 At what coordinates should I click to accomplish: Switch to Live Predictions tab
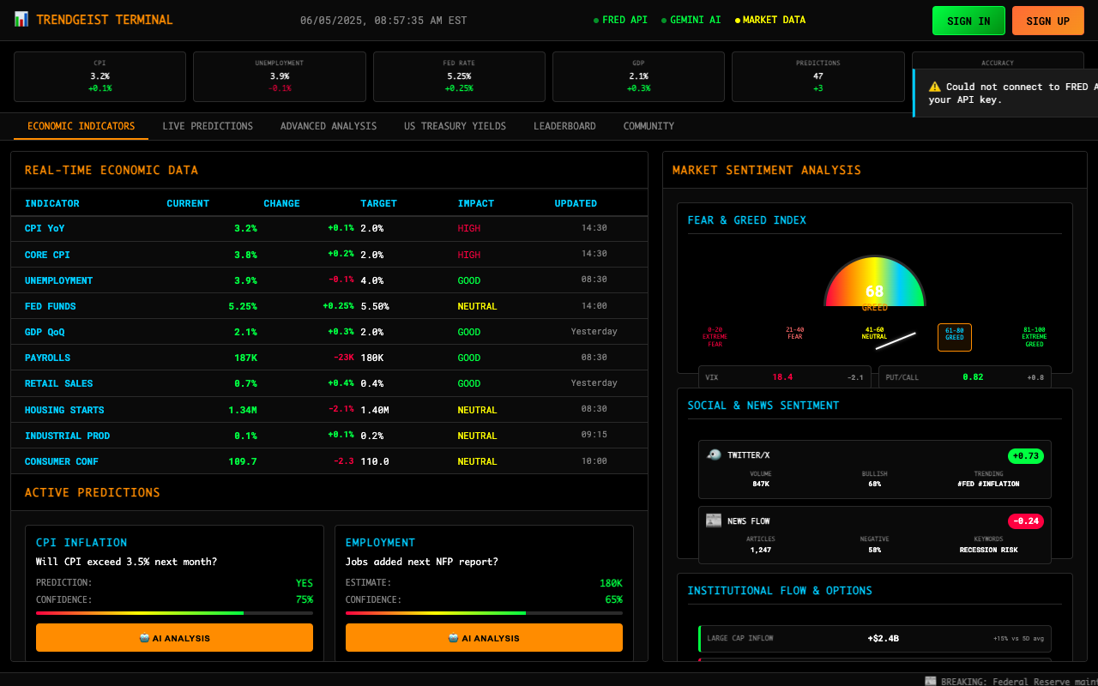[208, 126]
